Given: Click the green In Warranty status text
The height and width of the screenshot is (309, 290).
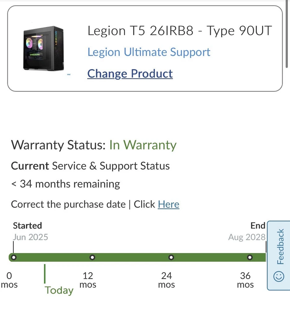Looking at the screenshot, I should point(143,145).
